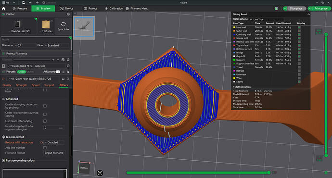Redo the last action arrow
The height and width of the screenshot is (178, 332).
point(37,2)
